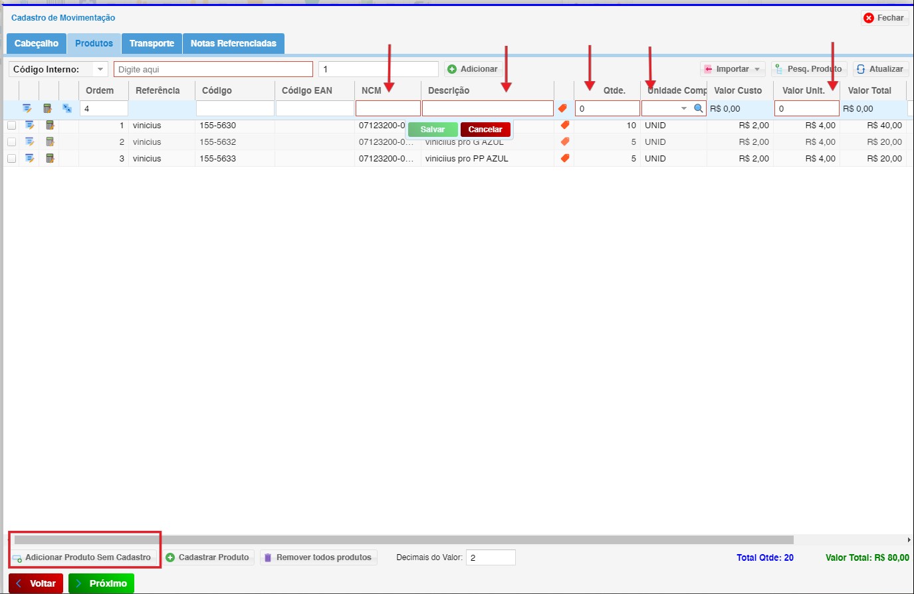Click the blue swap icon in new row

[x=67, y=108]
